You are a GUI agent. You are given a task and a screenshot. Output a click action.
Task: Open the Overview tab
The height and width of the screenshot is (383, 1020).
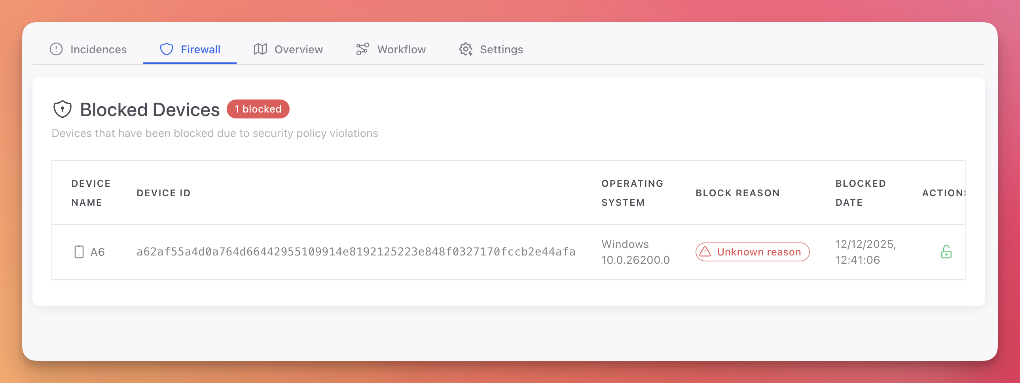tap(298, 49)
